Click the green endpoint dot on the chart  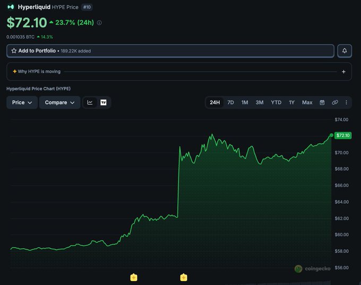click(x=331, y=135)
